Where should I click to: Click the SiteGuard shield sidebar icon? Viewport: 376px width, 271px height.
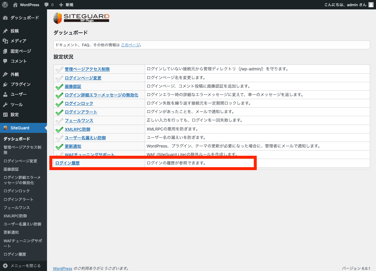[x=5, y=128]
